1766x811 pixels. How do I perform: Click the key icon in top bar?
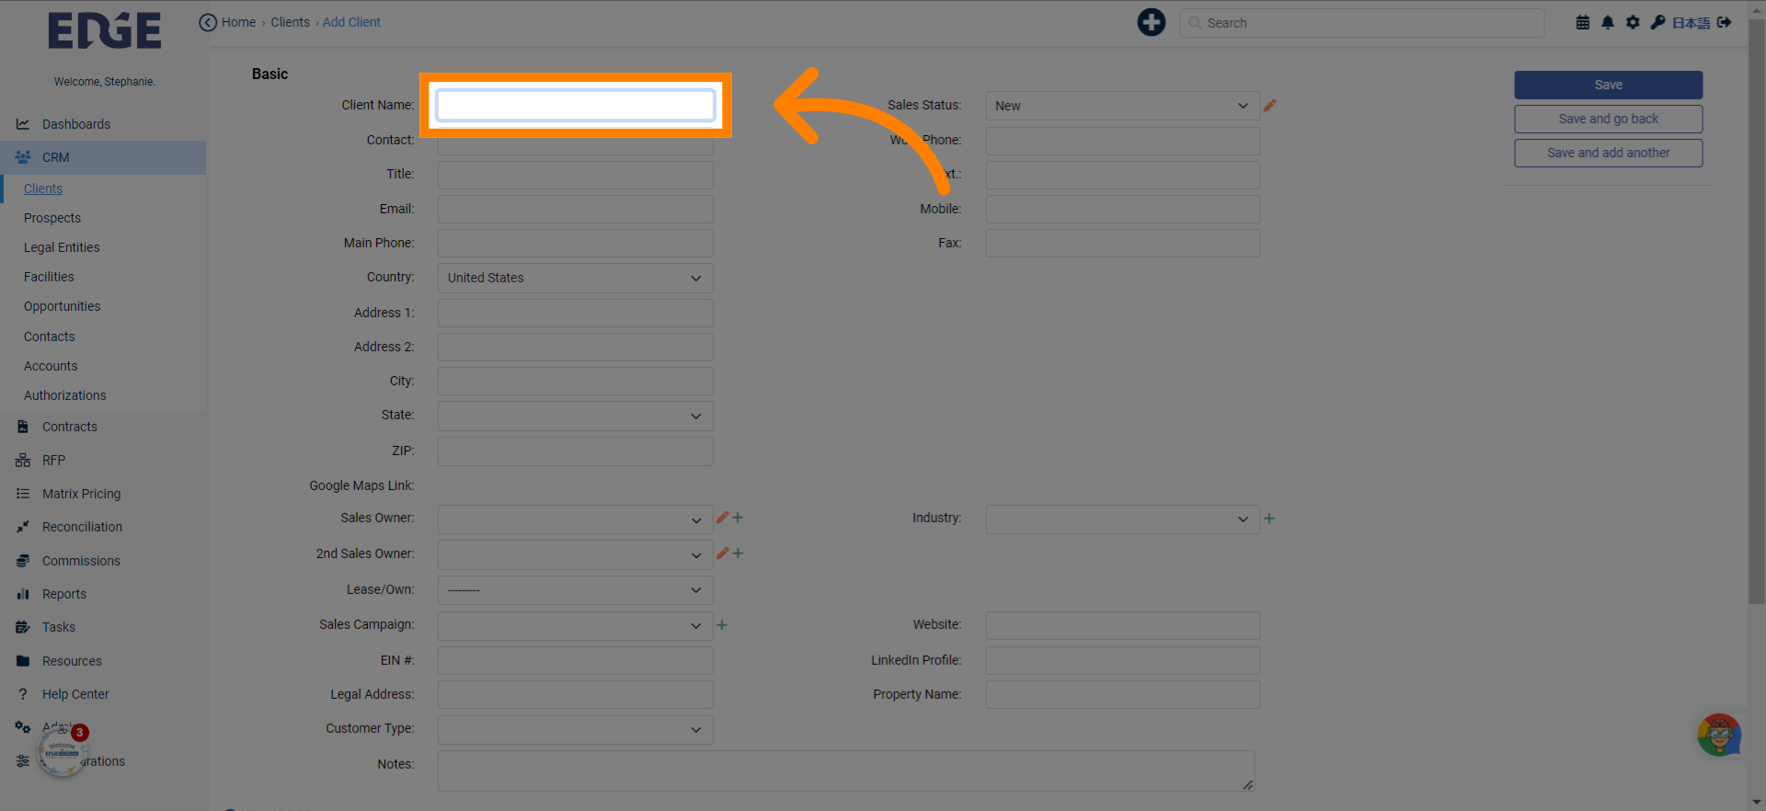click(x=1657, y=23)
